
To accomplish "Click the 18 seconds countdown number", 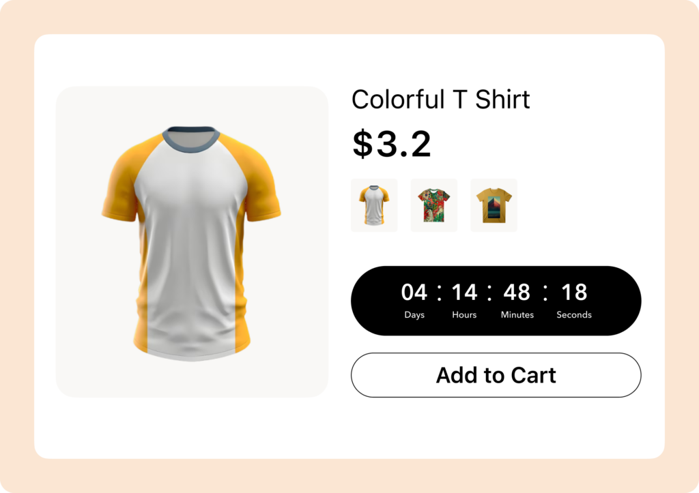I will (x=574, y=293).
